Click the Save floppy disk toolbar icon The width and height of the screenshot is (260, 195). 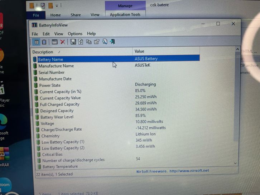click(x=73, y=42)
